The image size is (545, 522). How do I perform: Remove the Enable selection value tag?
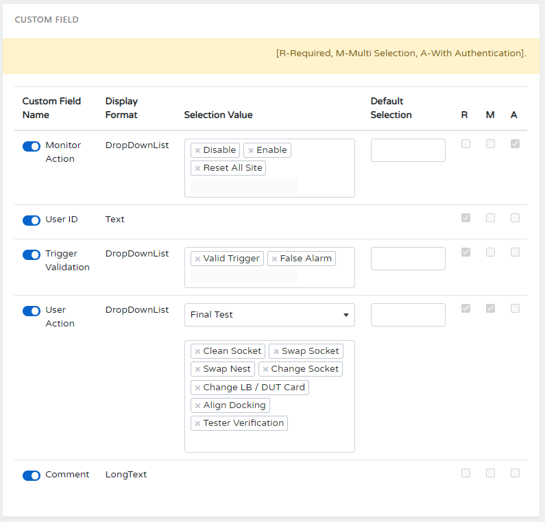(251, 150)
